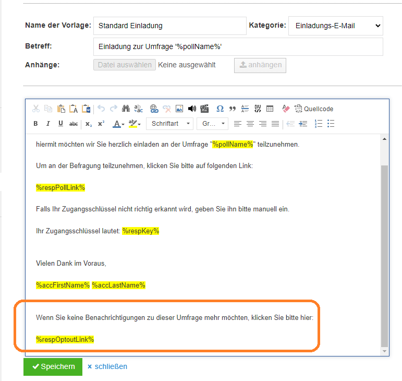Click the Betreff subject field
Viewport: 402px width, 381px height.
pos(238,46)
